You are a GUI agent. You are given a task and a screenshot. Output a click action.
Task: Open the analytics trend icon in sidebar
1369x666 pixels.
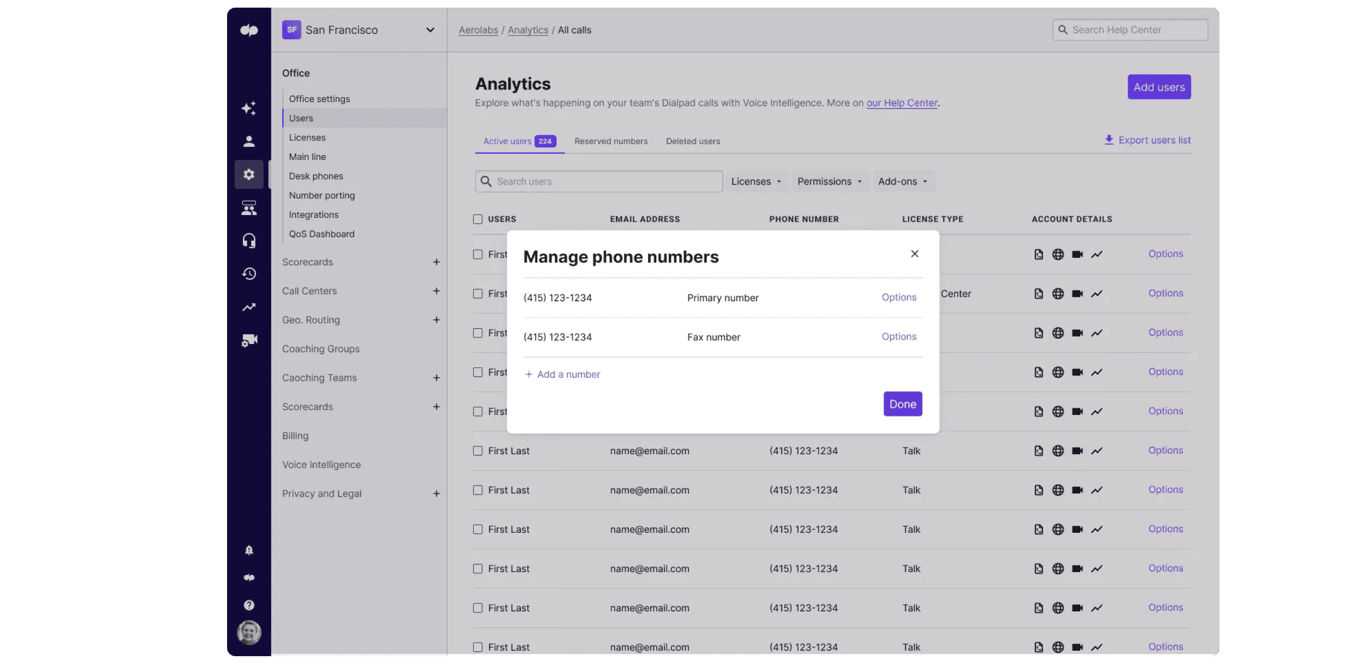(249, 307)
